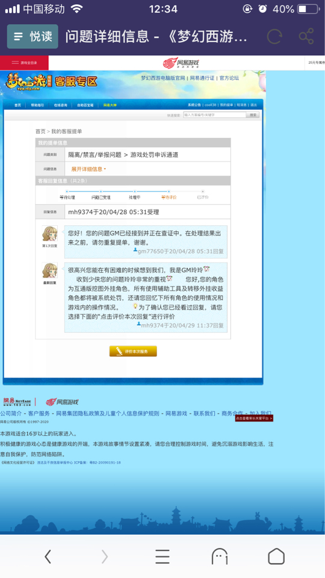Open 我的提单 link in the nav bar
The width and height of the screenshot is (325, 578).
[227, 105]
